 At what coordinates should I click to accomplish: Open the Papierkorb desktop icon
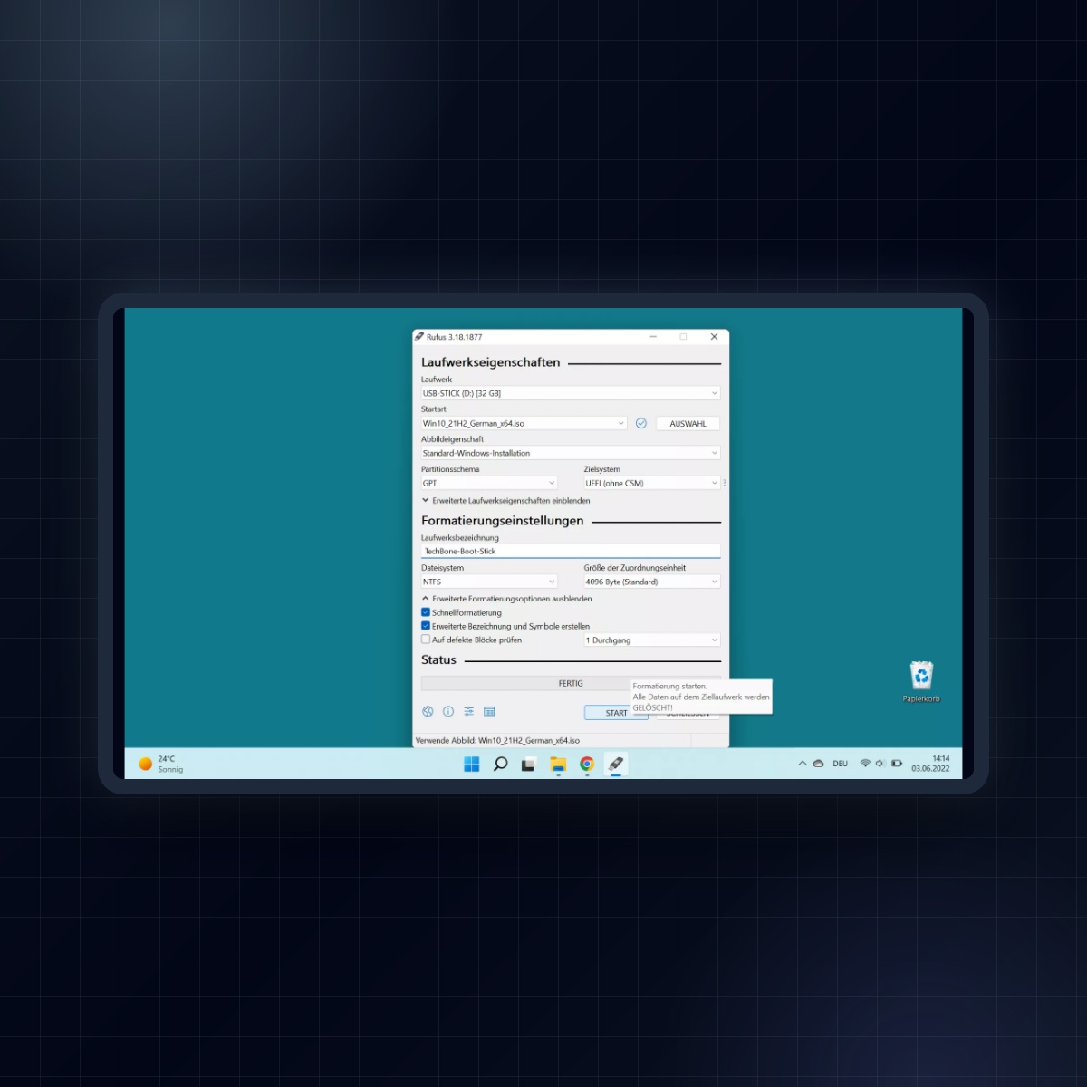[x=921, y=682]
